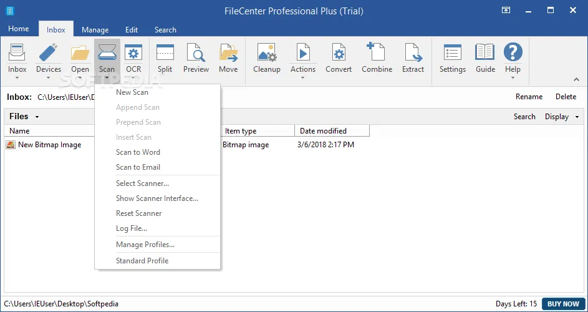Expand the Display dropdown
The width and height of the screenshot is (588, 312).
[x=561, y=117]
